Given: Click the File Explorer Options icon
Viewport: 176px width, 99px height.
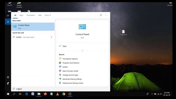Looking at the screenshot, I should 60,59.
